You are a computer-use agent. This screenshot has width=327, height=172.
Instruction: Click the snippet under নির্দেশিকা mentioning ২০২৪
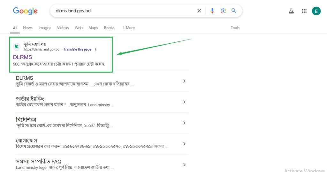pos(65,125)
